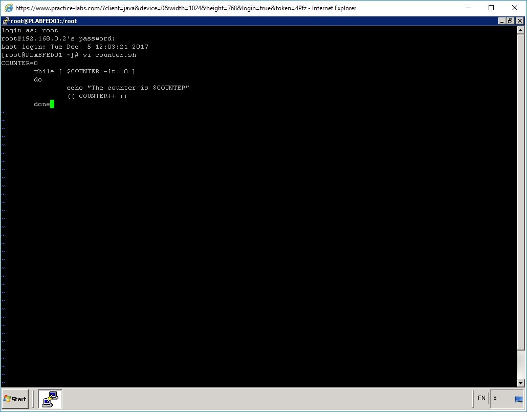Restore the terminal session window
527x412 pixels.
tap(511, 20)
